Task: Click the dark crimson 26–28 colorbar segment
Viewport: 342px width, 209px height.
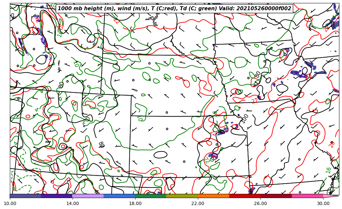Action: coord(276,196)
